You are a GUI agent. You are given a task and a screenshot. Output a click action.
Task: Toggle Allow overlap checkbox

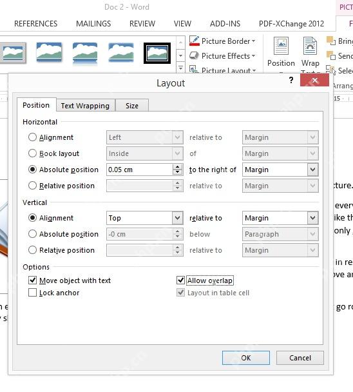180,280
